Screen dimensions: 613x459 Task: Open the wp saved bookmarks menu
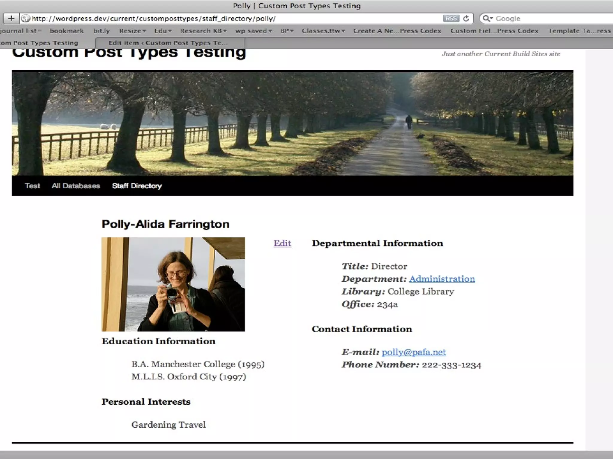coord(253,31)
